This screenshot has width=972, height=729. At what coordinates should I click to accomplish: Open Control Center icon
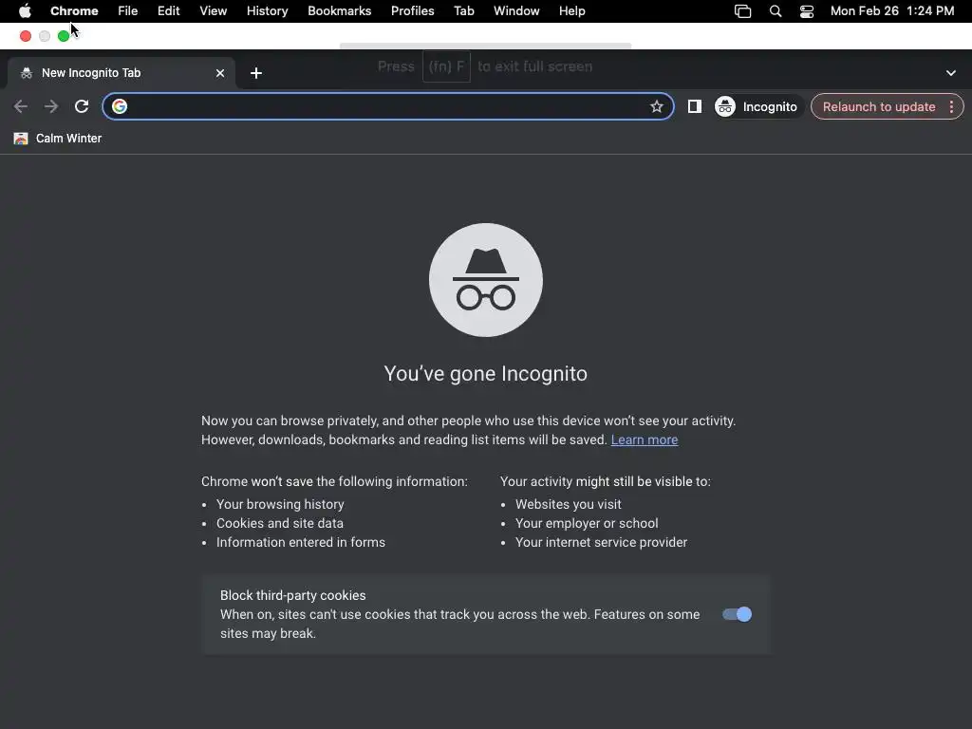click(807, 11)
